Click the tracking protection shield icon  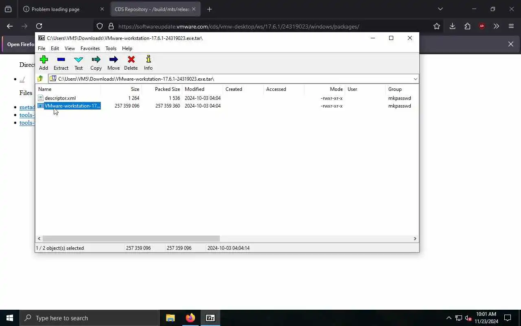click(100, 26)
